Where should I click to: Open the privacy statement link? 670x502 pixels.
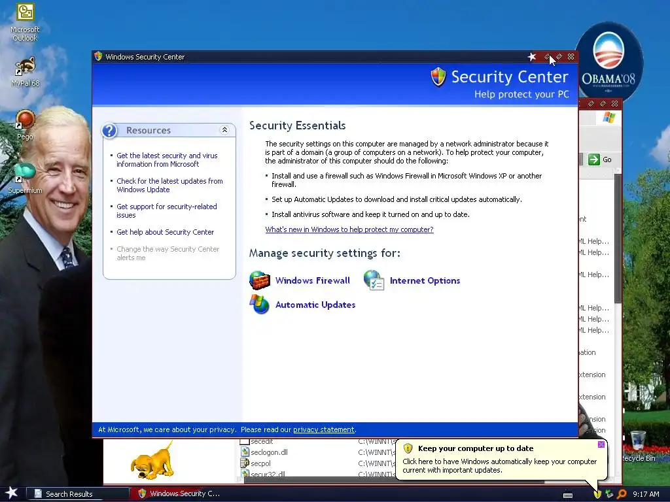(323, 429)
